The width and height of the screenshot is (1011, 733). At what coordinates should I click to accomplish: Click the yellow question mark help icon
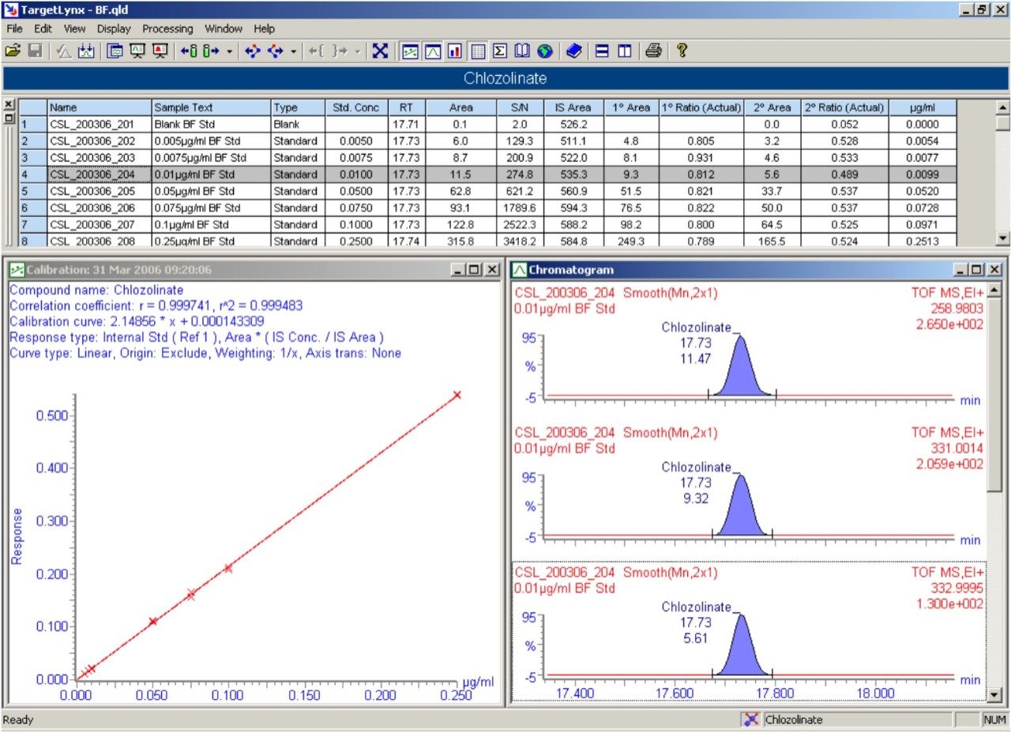click(682, 51)
